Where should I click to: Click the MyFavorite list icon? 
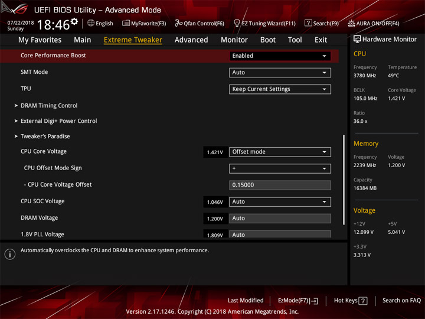[126, 23]
